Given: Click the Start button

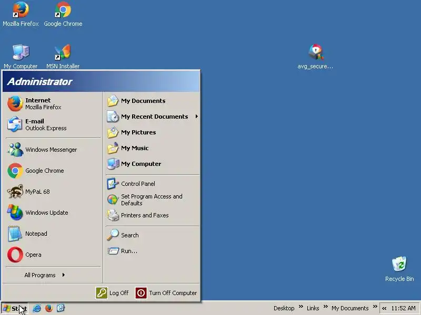Looking at the screenshot, I should (15, 308).
